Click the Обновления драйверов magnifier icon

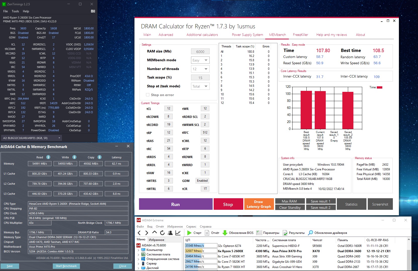point(311,233)
